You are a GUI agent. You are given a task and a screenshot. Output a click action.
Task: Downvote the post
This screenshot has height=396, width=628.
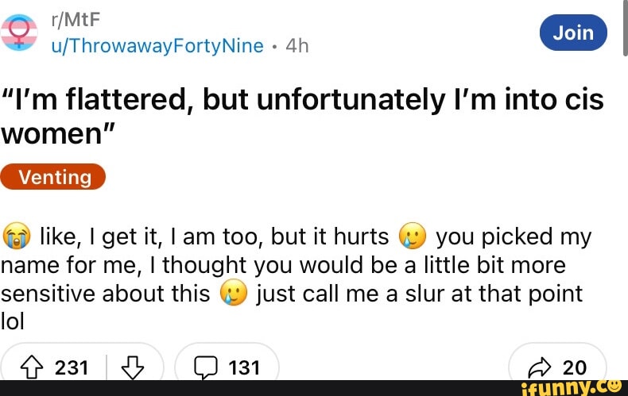130,367
